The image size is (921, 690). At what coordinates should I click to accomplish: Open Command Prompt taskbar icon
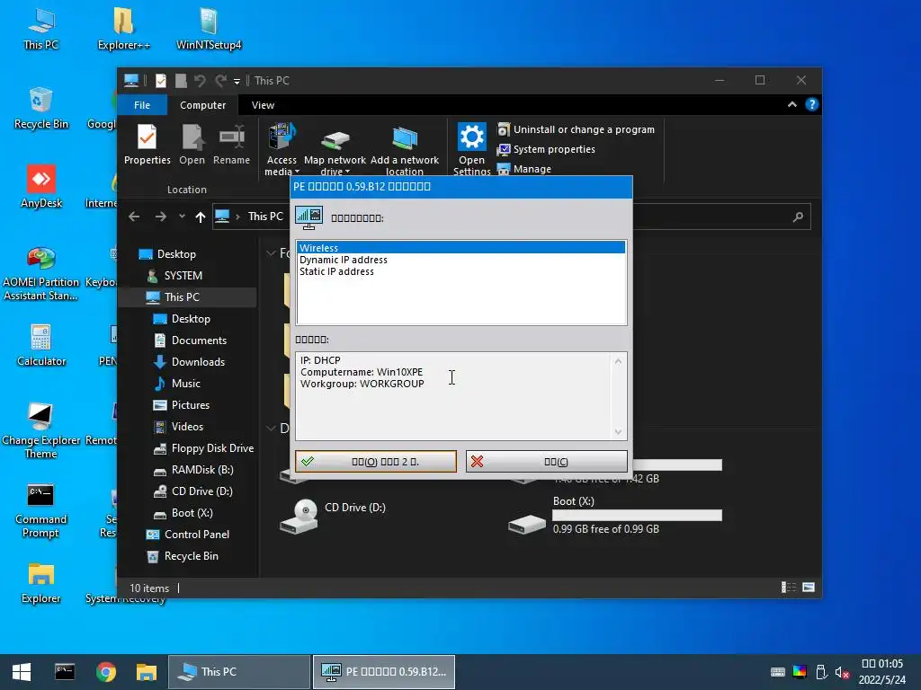tap(65, 672)
